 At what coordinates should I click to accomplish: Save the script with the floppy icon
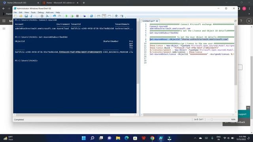[26, 16]
